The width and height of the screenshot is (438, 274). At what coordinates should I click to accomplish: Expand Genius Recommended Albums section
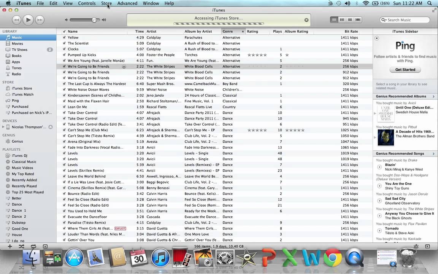[x=433, y=96]
